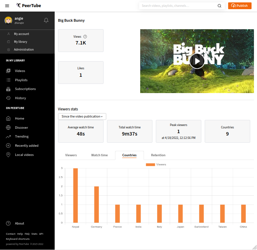Click the angie username text
The image size is (257, 250).
[19, 18]
